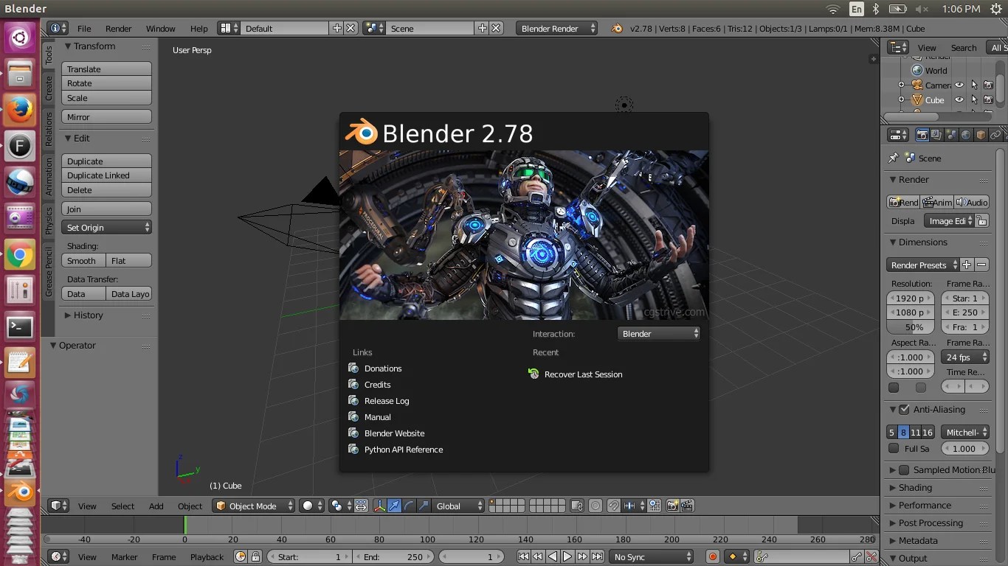Select the Scale manipulator icon
Viewport: 1008px width, 566px height.
[x=423, y=506]
